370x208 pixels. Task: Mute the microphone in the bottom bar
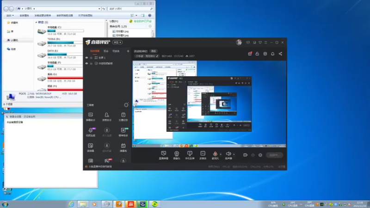[x=215, y=155]
